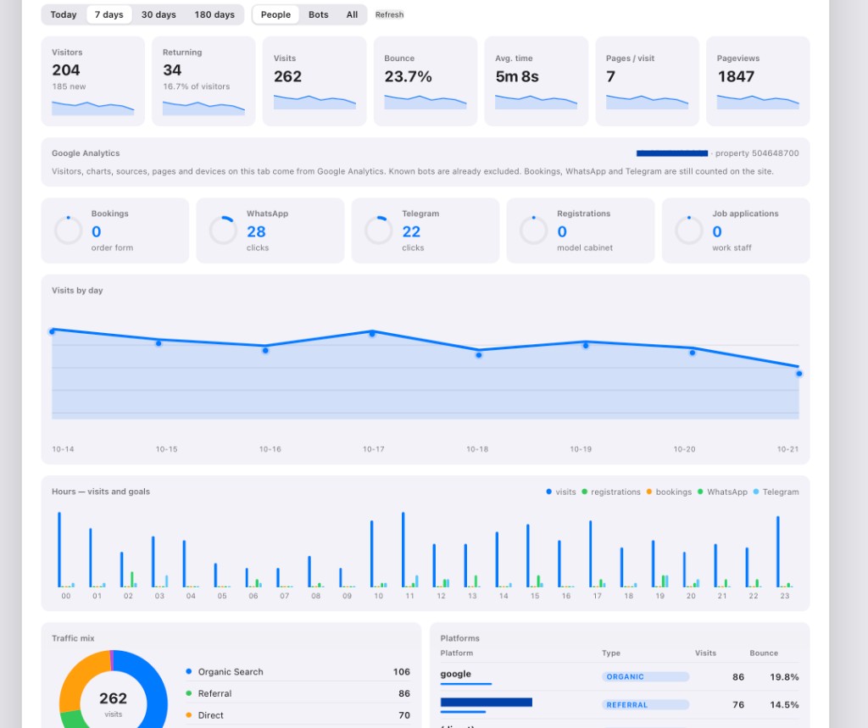
Task: Click the hour 23 visits bar
Action: (778, 552)
